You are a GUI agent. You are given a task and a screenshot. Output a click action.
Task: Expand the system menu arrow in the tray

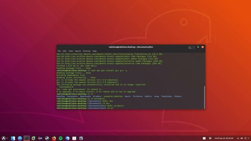(248, 138)
